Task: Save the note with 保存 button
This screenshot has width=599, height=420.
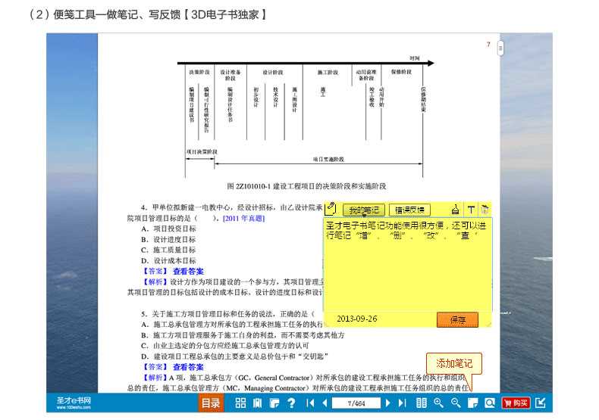Action: click(x=457, y=320)
